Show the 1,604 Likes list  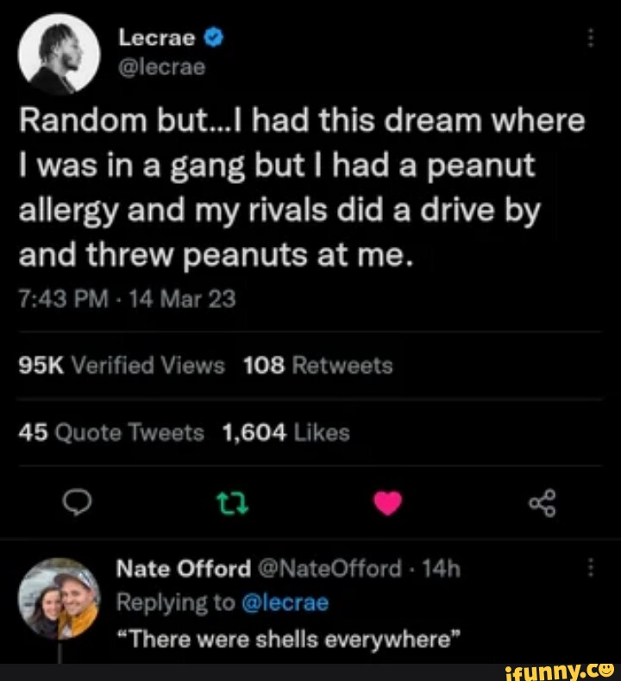pos(286,432)
